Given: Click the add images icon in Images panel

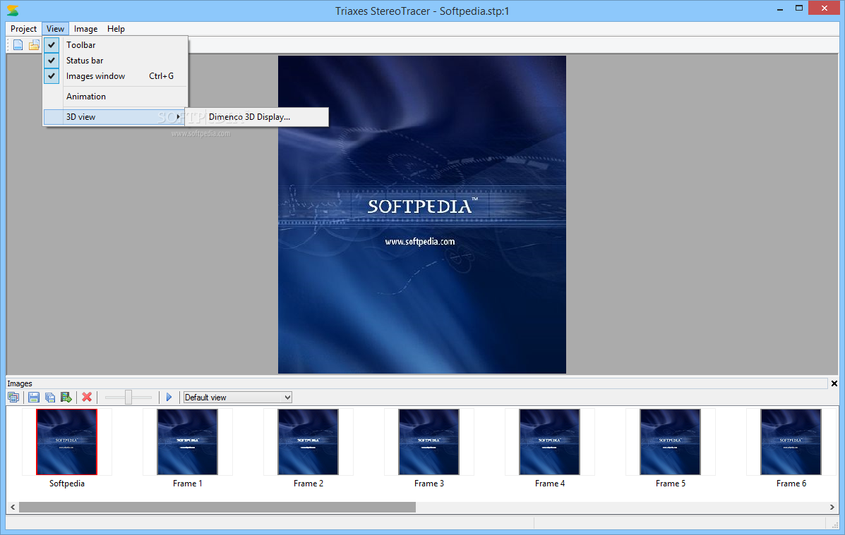Looking at the screenshot, I should (13, 398).
